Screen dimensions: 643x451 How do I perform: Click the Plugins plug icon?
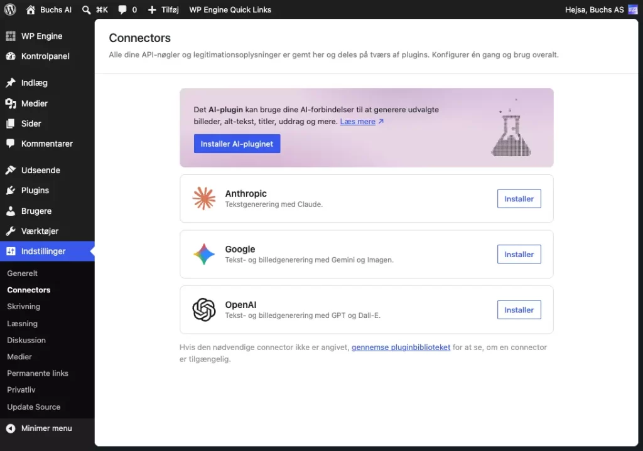coord(11,190)
